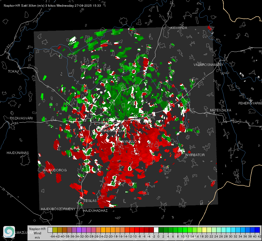Click road number 36 near Tiszavasvári
The width and height of the screenshot is (262, 241).
coord(17,123)
